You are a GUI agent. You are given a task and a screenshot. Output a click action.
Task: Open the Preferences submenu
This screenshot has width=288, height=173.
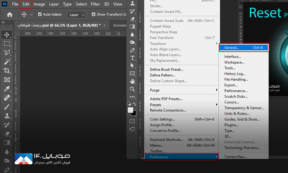[181, 157]
